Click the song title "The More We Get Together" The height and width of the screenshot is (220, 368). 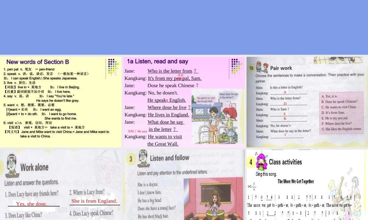pos(296,181)
